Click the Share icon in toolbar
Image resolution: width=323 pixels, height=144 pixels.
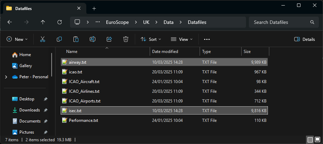coord(109,39)
